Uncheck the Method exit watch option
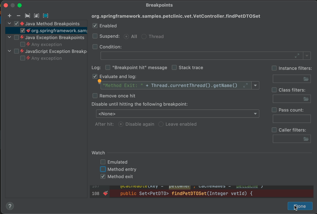Viewport: 317px width, 214px height. (x=103, y=177)
